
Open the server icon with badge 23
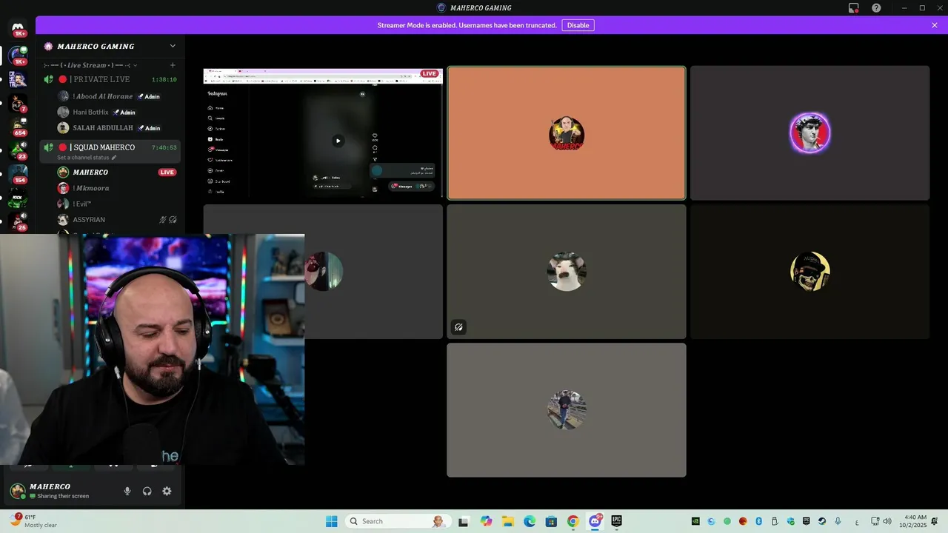pos(18,150)
